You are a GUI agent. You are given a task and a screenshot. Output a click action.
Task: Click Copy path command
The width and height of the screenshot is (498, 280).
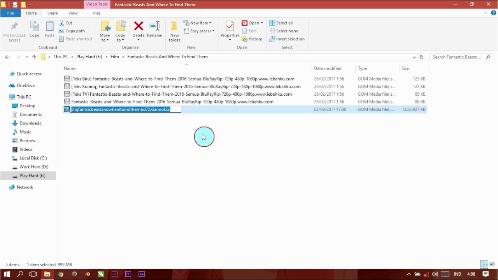tap(72, 31)
